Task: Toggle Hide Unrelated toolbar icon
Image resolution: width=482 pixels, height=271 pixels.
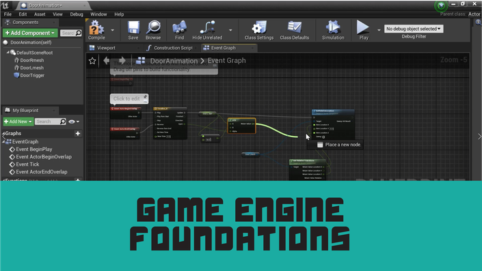Action: pyautogui.click(x=207, y=27)
